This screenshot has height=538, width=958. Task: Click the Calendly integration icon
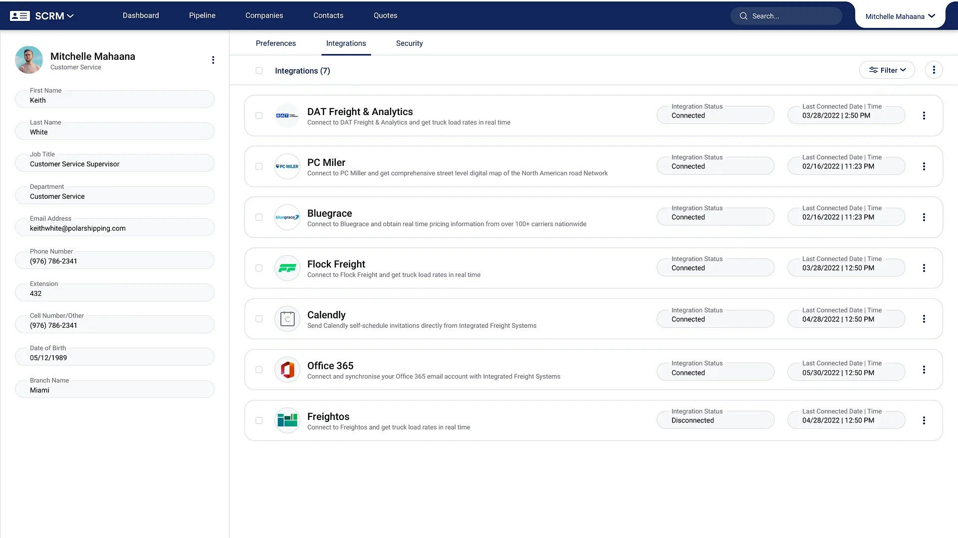click(287, 319)
